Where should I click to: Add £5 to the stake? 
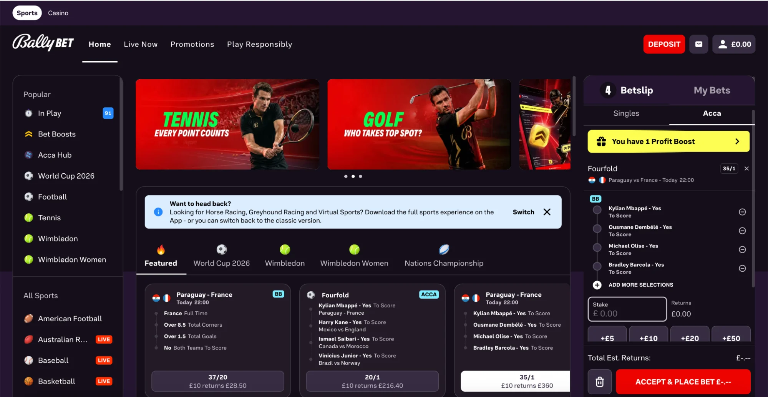[607, 335]
